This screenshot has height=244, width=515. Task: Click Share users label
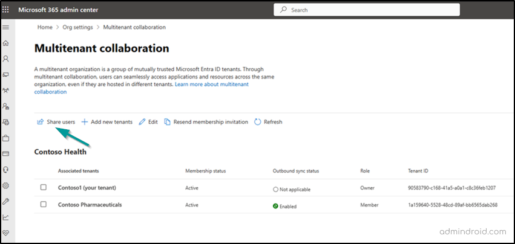(x=61, y=122)
